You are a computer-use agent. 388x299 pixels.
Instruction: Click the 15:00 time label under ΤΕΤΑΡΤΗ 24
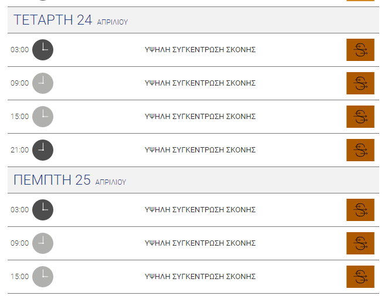19,117
